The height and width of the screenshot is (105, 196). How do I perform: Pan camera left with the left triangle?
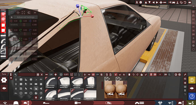point(153,2)
